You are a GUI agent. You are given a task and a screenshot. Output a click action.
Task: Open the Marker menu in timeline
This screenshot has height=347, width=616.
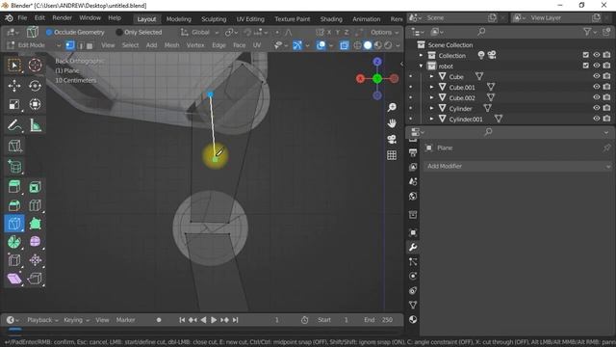point(125,320)
